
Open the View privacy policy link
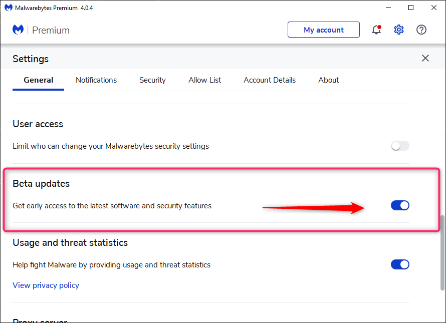[46, 285]
